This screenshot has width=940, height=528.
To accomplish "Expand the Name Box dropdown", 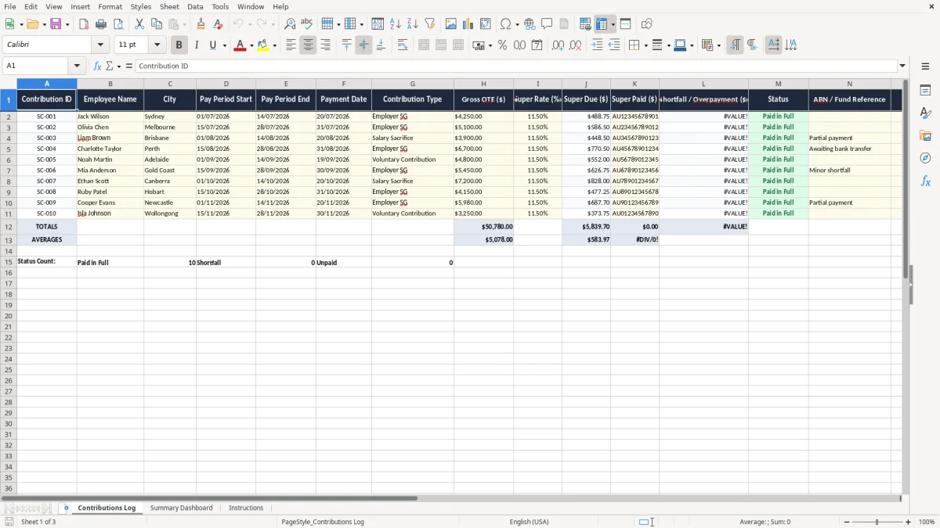I will tap(77, 66).
